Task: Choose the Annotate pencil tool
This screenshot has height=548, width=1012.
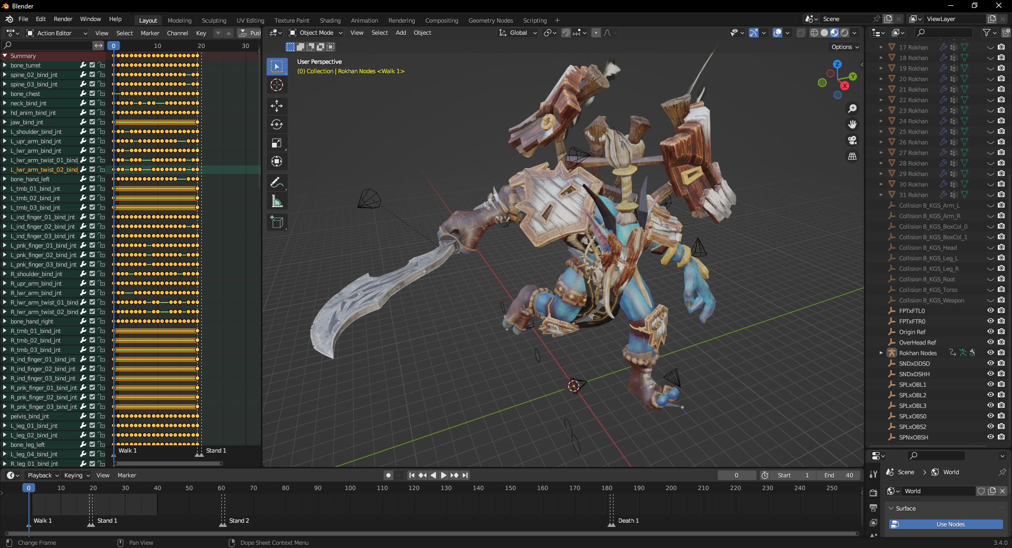Action: pos(277,183)
